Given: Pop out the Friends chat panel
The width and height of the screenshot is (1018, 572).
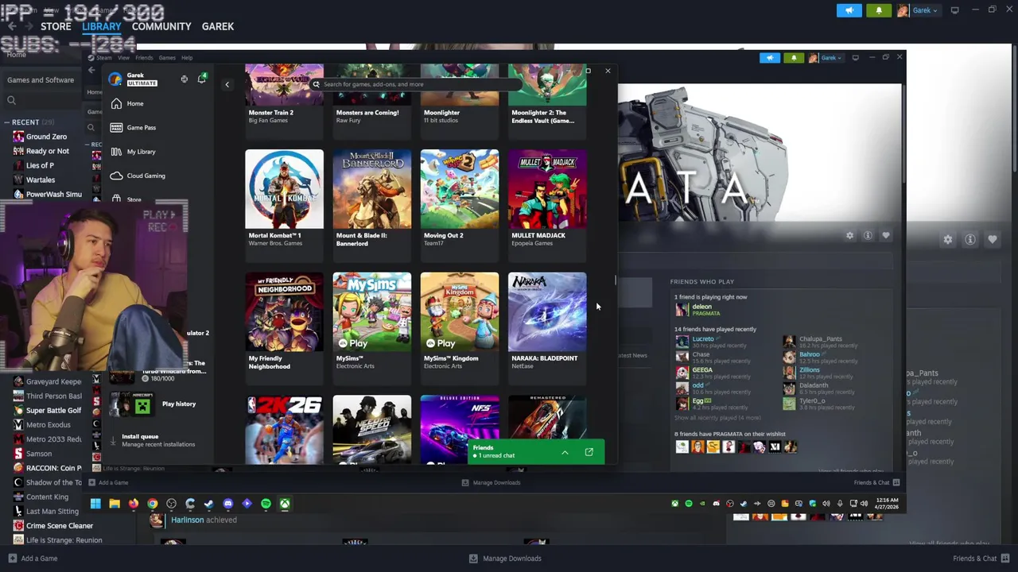Looking at the screenshot, I should pos(589,452).
